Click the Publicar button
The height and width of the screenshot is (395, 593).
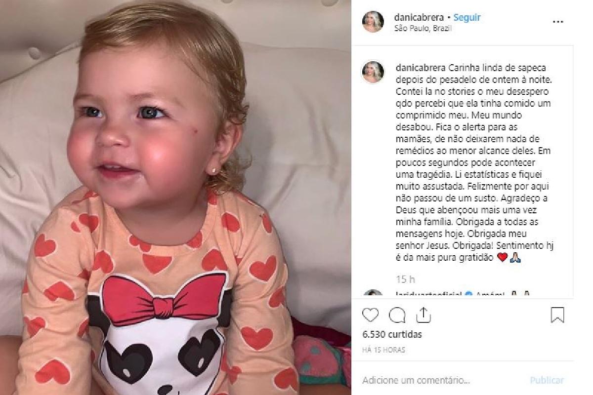[x=547, y=380]
